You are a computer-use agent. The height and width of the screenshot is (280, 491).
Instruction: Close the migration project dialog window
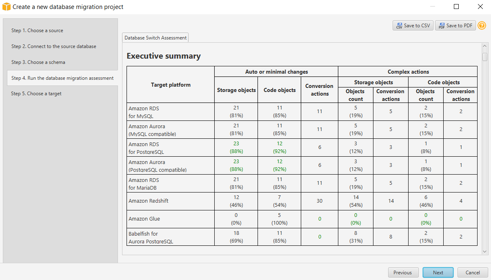[480, 7]
